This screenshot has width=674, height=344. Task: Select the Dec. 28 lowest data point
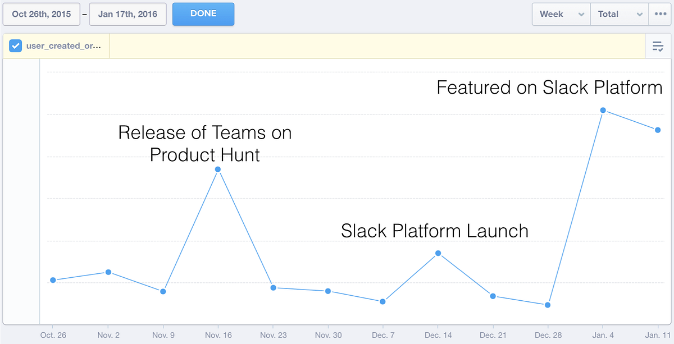548,305
